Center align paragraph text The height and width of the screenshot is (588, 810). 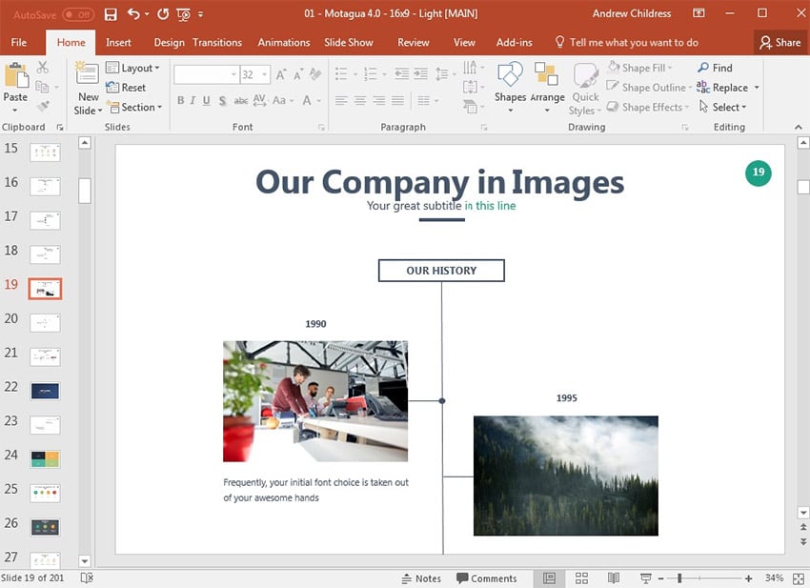click(360, 100)
